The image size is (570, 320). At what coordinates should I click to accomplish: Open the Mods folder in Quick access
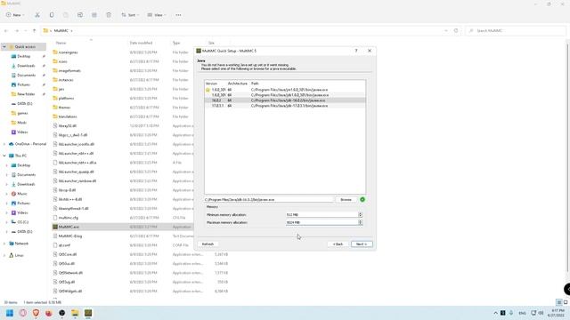pos(21,123)
